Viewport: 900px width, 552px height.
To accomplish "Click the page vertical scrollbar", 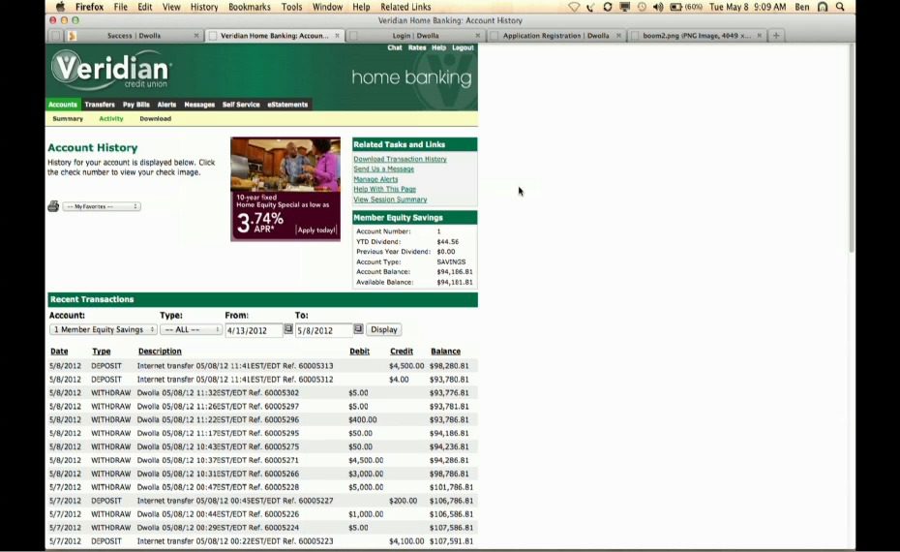I will coord(852,149).
